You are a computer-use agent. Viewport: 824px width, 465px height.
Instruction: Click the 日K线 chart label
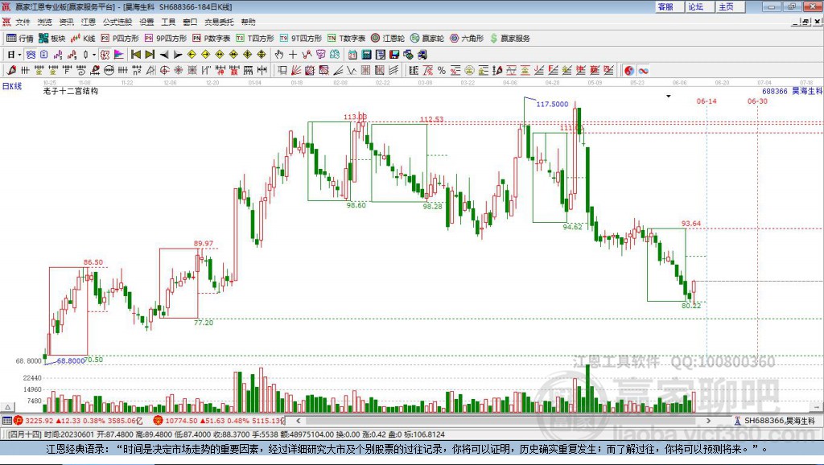pyautogui.click(x=12, y=86)
